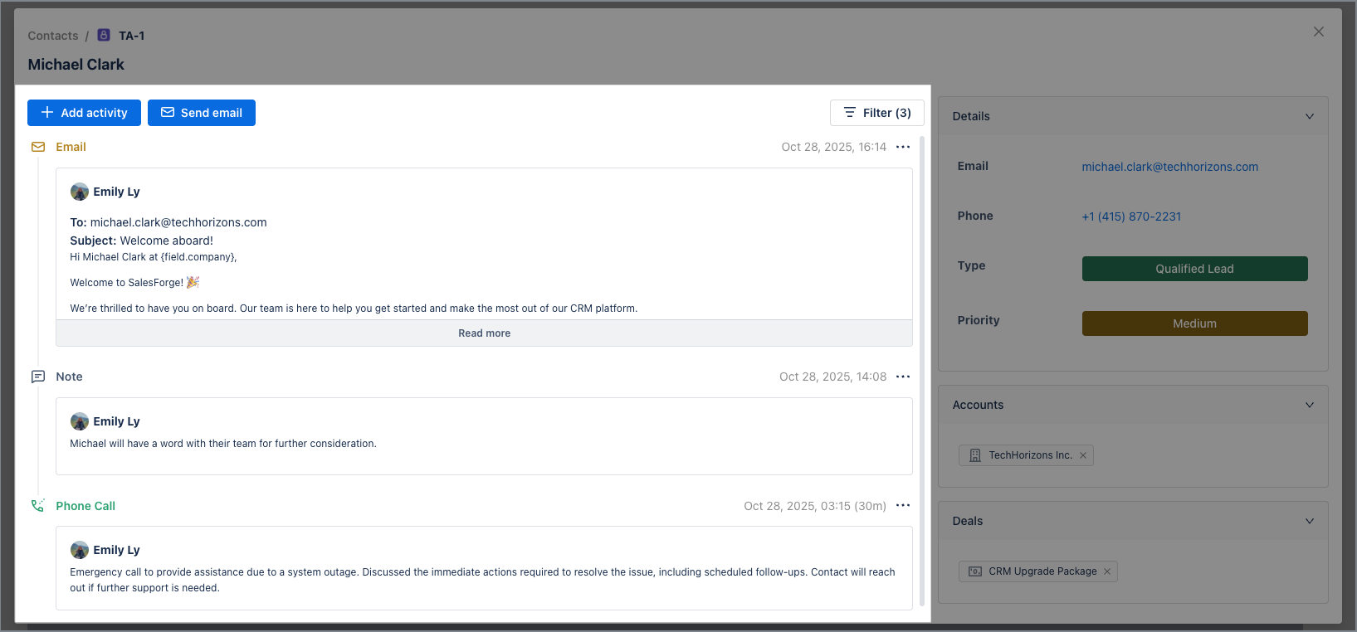The width and height of the screenshot is (1357, 632).
Task: Collapse the Accounts section
Action: [x=1310, y=405]
